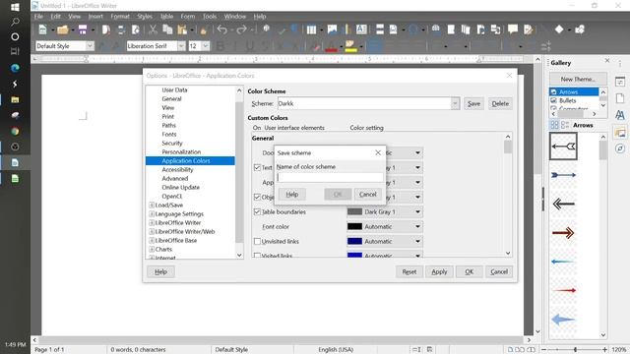This screenshot has height=354, width=630.
Task: Click the Open folder toolbar icon
Action: click(63, 29)
